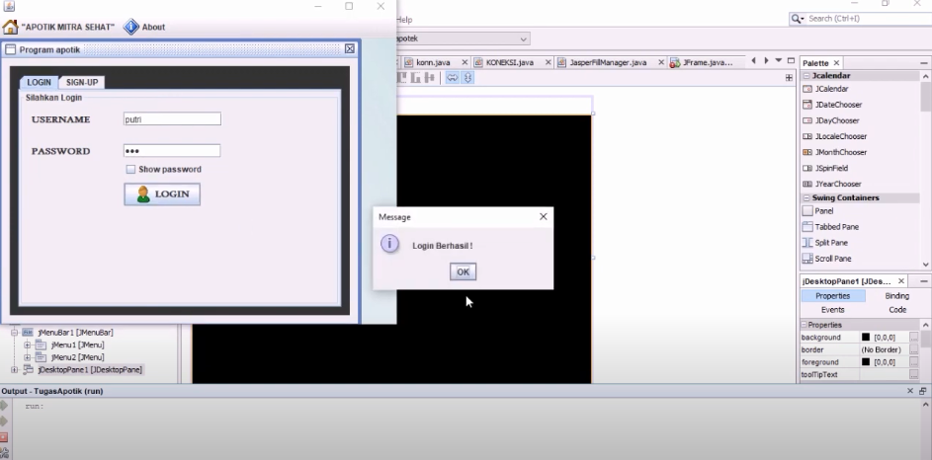Click the USERNAME input field
This screenshot has height=460, width=932.
[172, 119]
